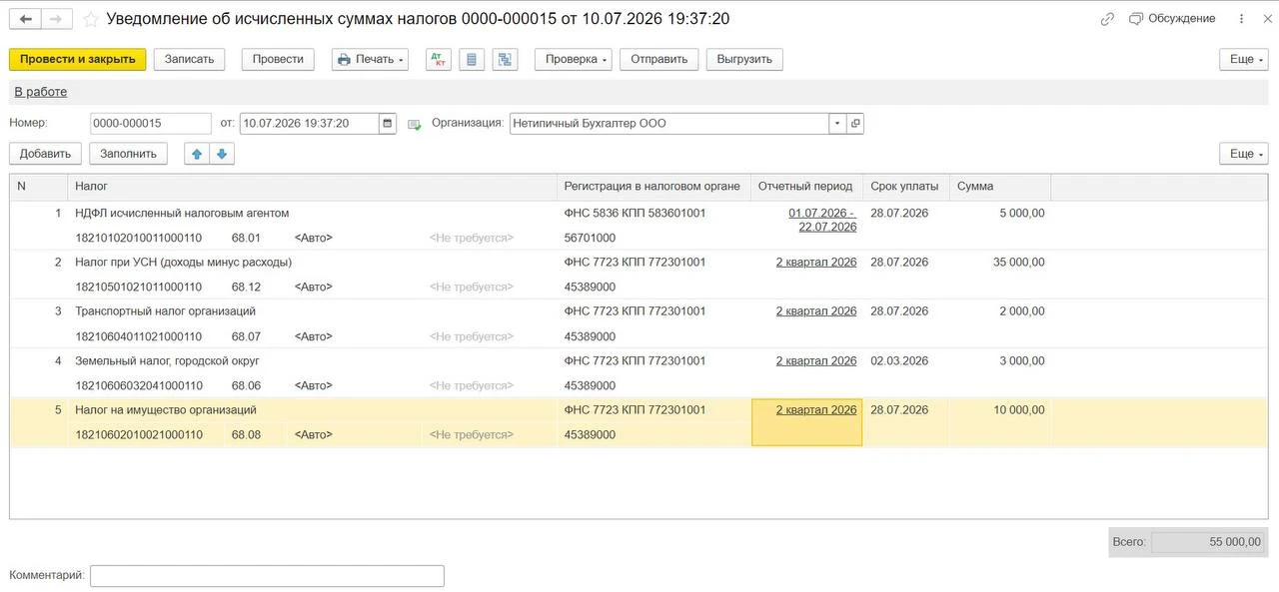The image size is (1279, 592).
Task: Click account cell 68.08
Action: click(246, 434)
